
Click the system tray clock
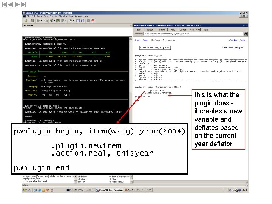pyautogui.click(x=244, y=190)
